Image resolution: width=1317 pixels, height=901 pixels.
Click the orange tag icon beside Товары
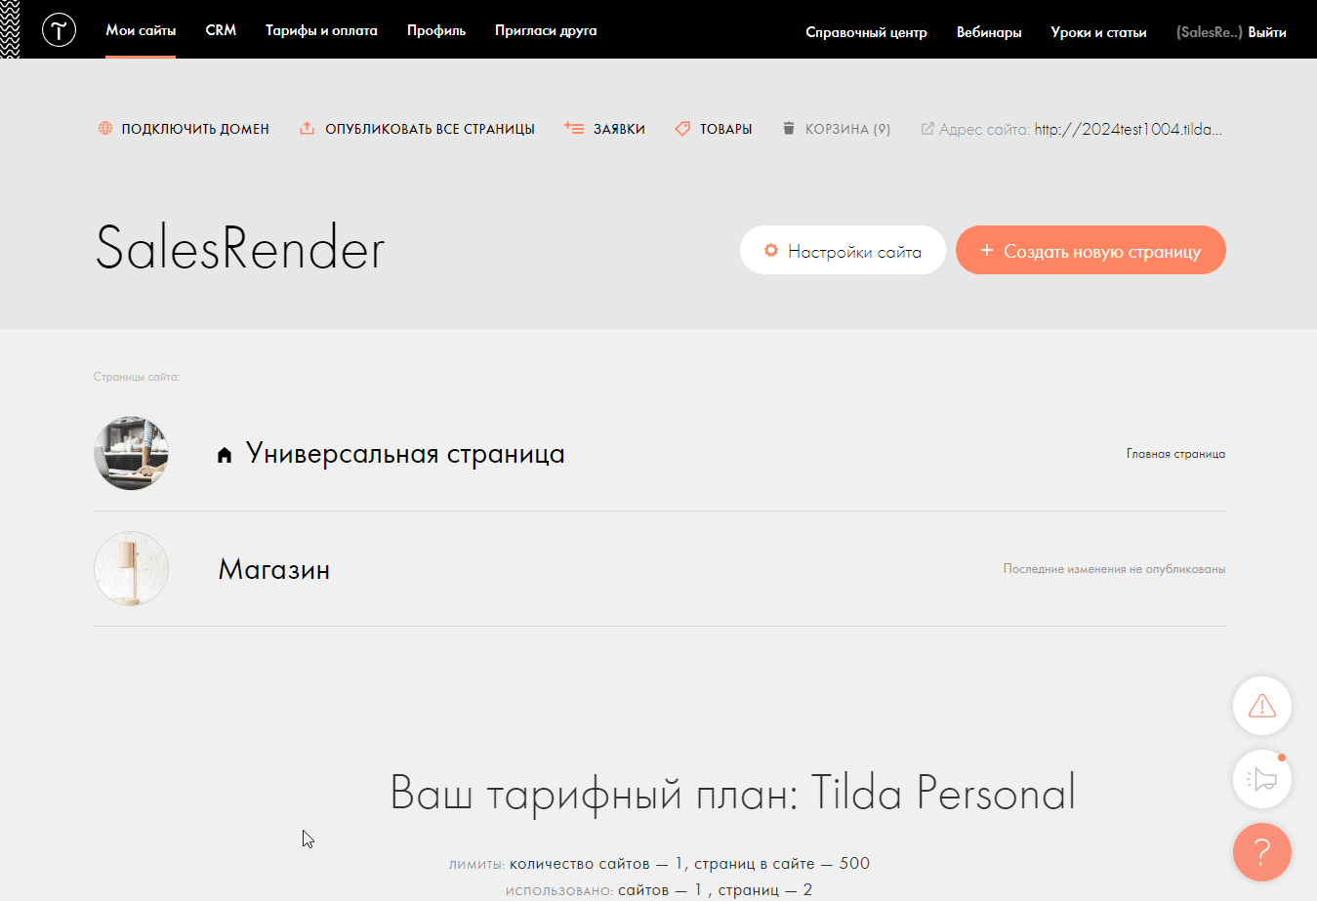[682, 128]
